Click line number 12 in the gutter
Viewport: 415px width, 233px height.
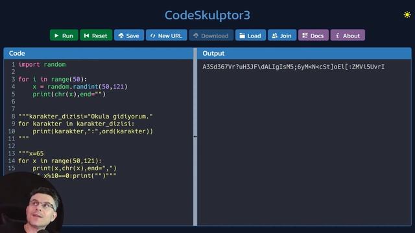(x=12, y=146)
